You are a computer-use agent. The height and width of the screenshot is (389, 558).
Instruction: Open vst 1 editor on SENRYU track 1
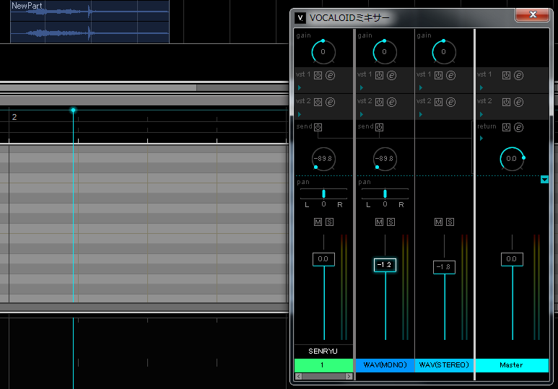click(330, 76)
